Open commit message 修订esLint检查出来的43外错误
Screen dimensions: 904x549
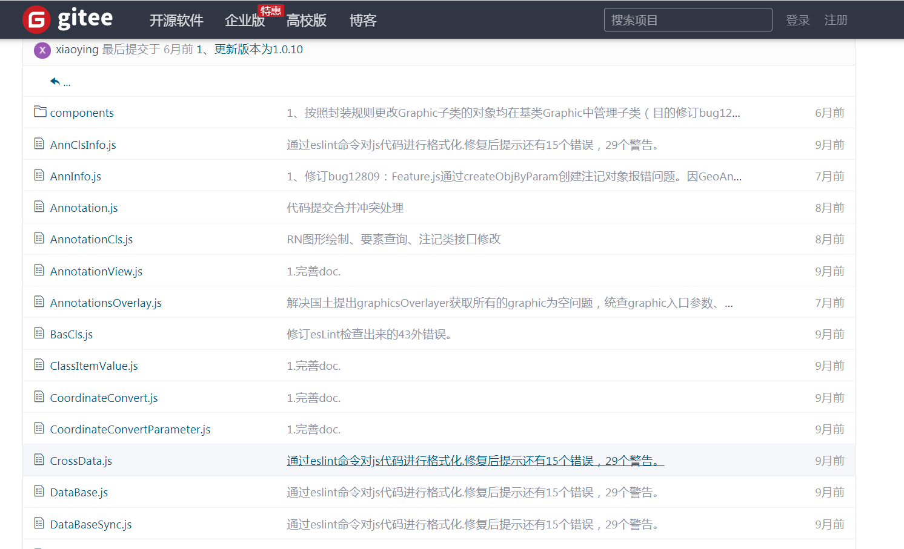click(370, 335)
